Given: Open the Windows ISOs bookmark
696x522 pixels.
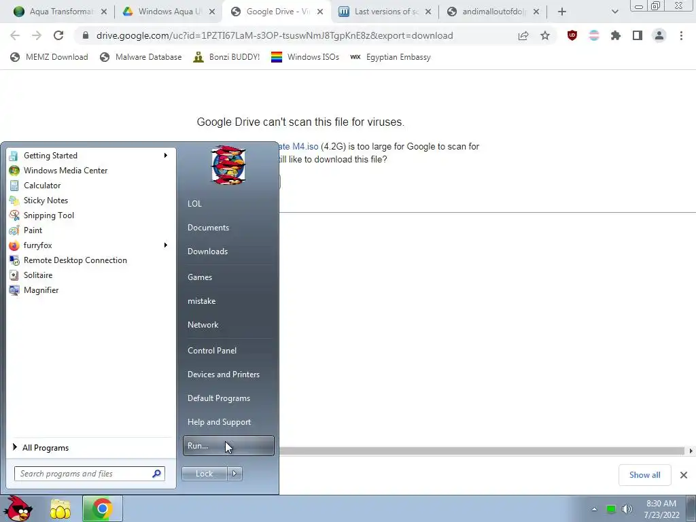Looking at the screenshot, I should [x=305, y=57].
